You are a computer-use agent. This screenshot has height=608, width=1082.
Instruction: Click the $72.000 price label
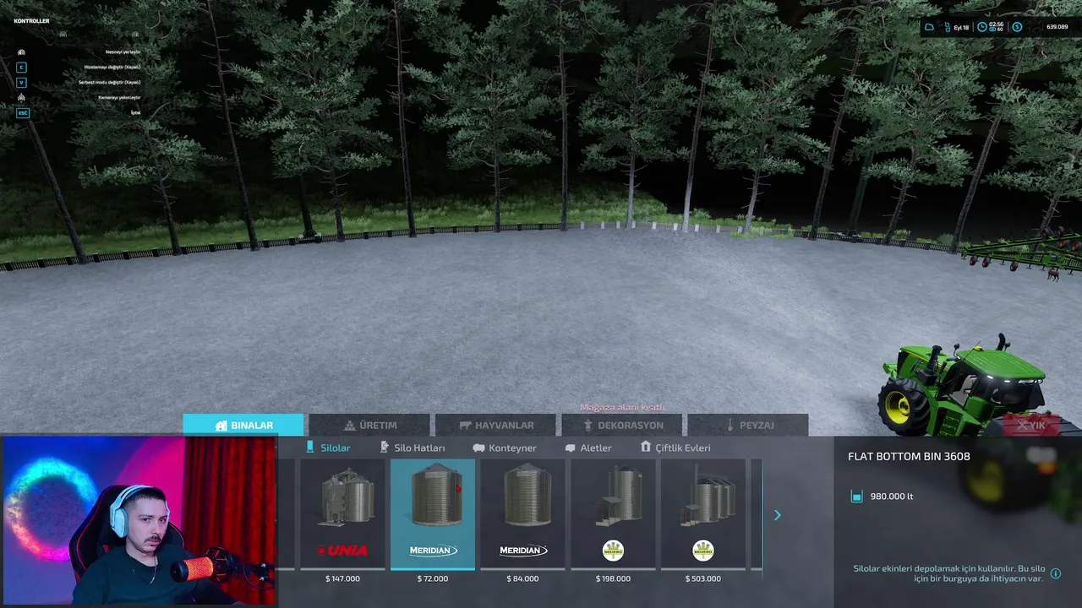click(432, 578)
